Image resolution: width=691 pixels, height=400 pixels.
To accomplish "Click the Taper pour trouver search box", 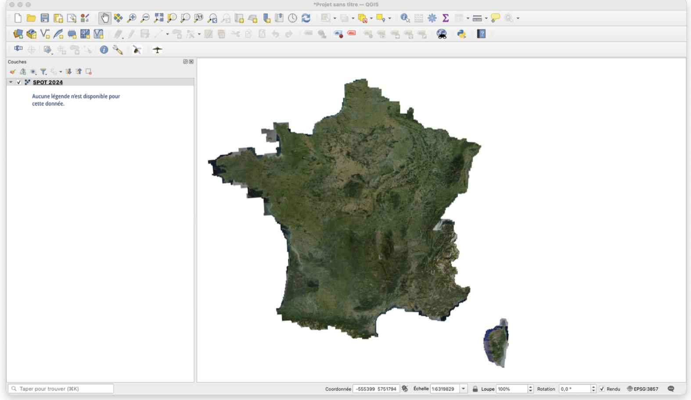I will coord(61,389).
